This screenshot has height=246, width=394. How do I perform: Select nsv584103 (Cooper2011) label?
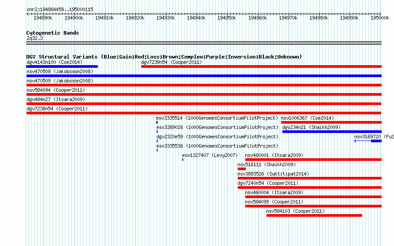click(296, 211)
